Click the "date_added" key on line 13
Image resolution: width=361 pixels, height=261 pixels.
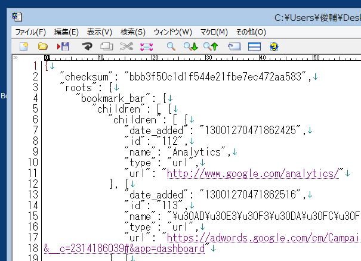[x=156, y=195]
